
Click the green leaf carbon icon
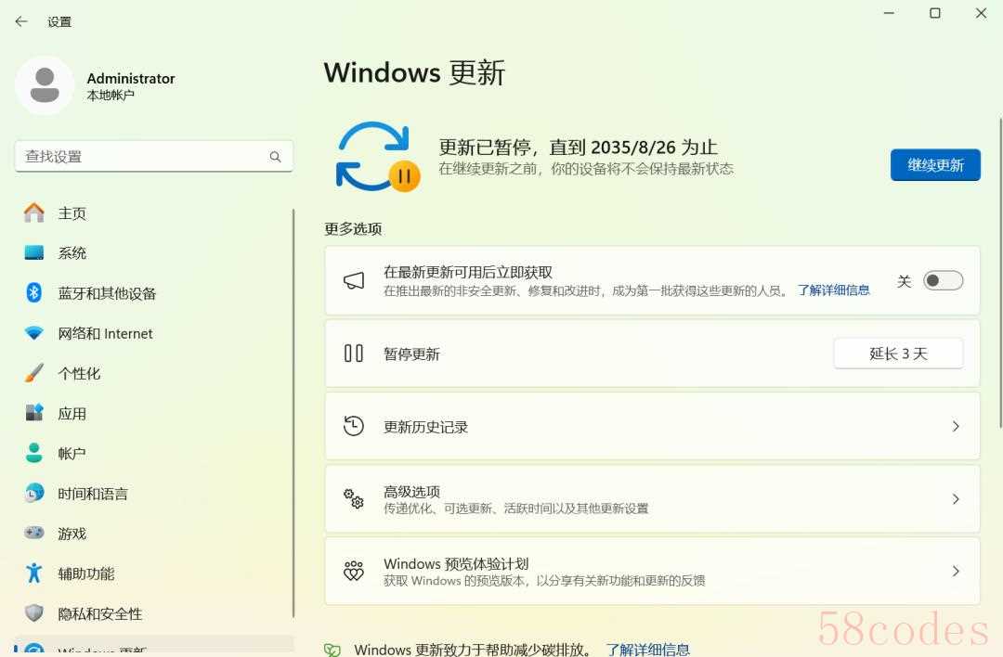(x=332, y=650)
